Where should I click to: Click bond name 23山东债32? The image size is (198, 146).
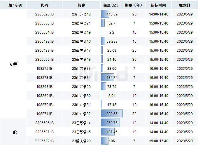(81, 114)
